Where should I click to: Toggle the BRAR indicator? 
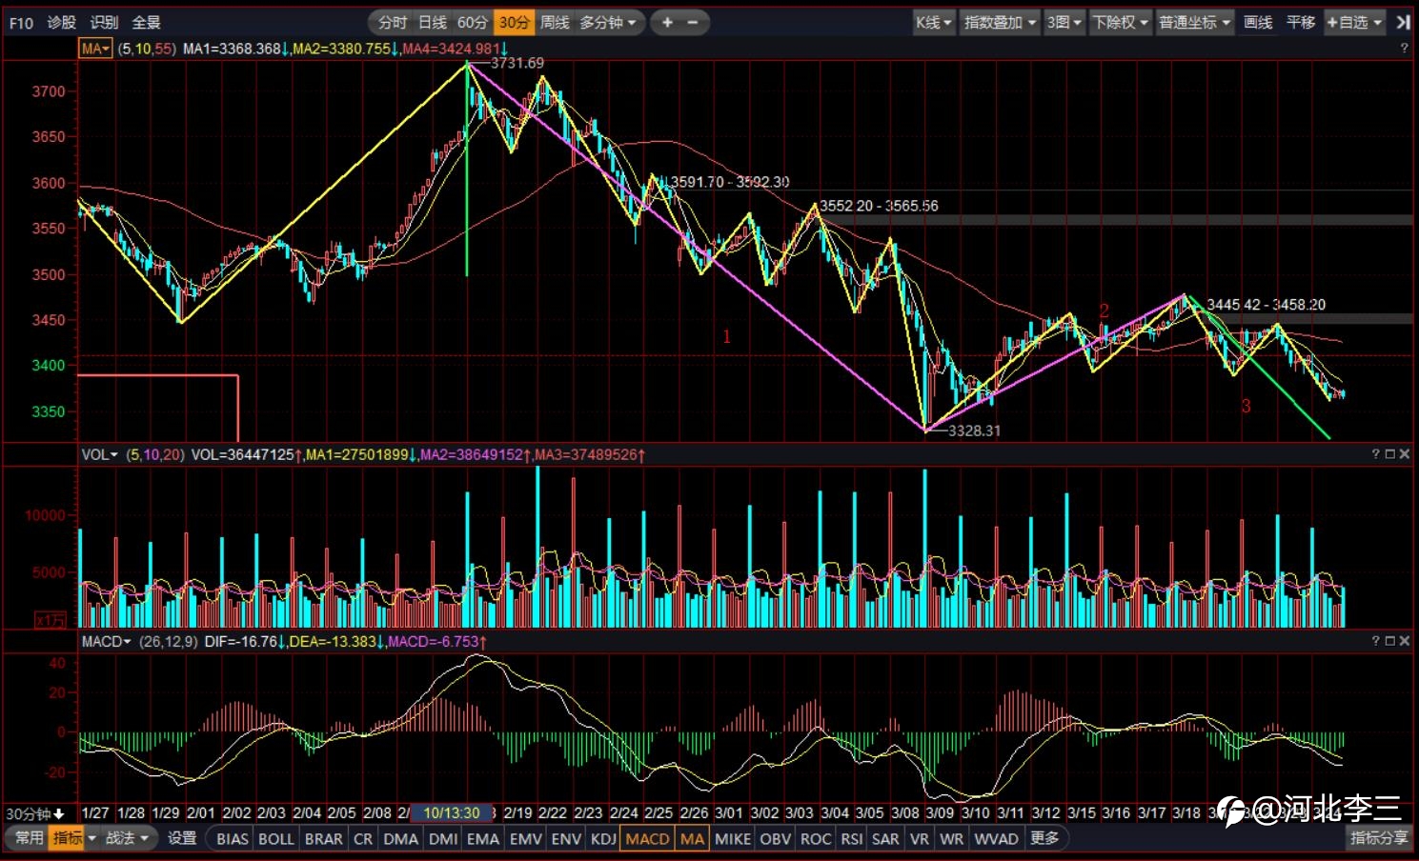[x=324, y=838]
